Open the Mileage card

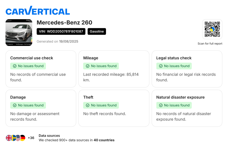(x=114, y=69)
